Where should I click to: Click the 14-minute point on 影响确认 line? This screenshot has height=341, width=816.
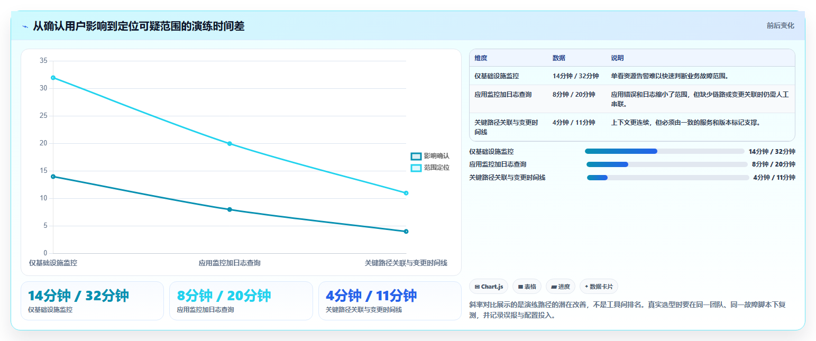point(53,177)
